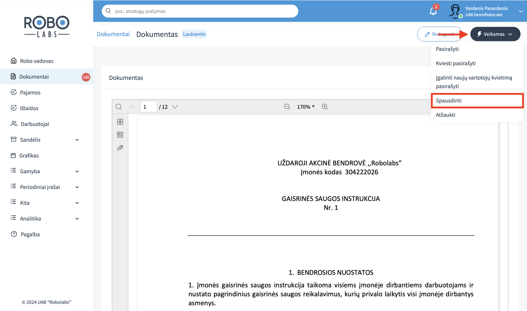This screenshot has height=311, width=527.
Task: Open PDF viewer search tool
Action: tap(119, 107)
